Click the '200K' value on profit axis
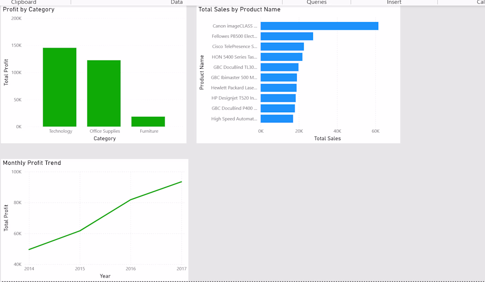 pos(16,19)
